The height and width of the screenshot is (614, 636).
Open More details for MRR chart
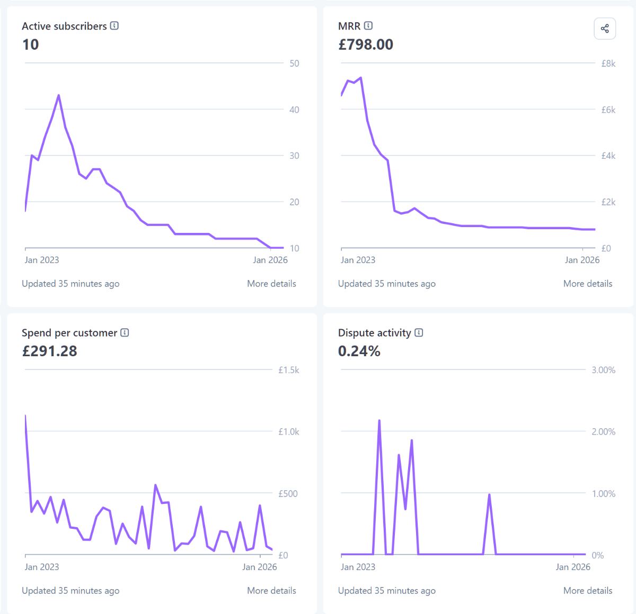point(587,284)
